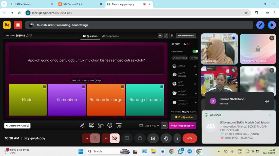Pause the quiz with the pause icon
Viewport: 279px width, 156px height.
(x=172, y=36)
